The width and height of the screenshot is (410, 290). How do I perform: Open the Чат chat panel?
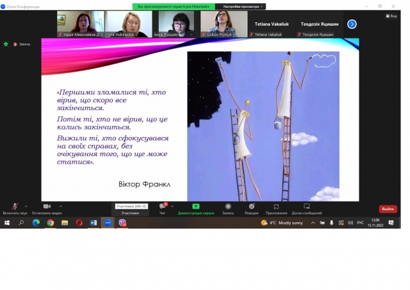tap(162, 209)
